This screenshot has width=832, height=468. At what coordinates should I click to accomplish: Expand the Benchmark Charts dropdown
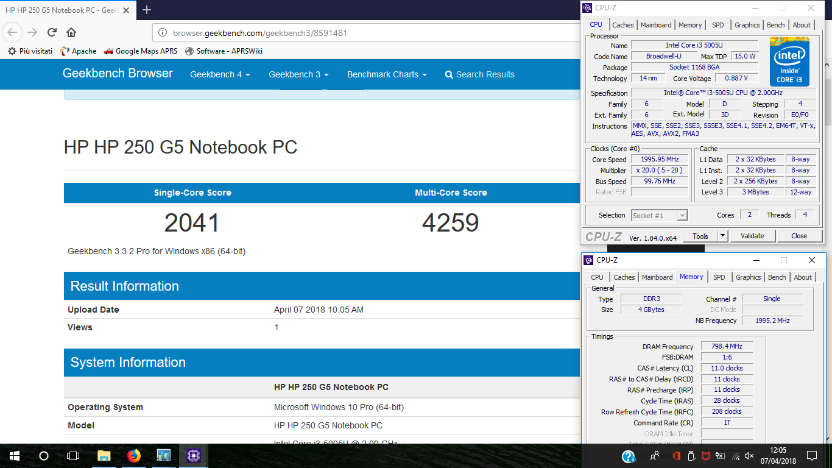(387, 74)
